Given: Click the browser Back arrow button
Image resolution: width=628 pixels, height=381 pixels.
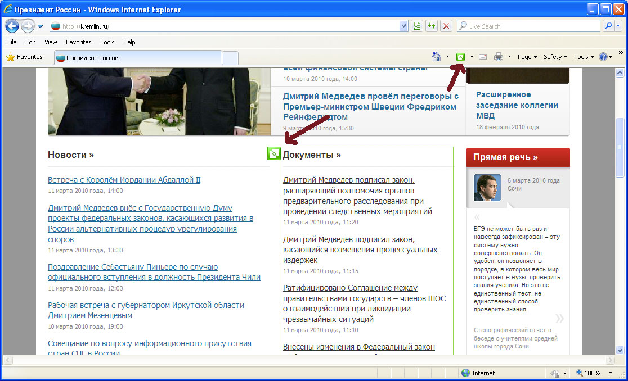Looking at the screenshot, I should click(12, 26).
